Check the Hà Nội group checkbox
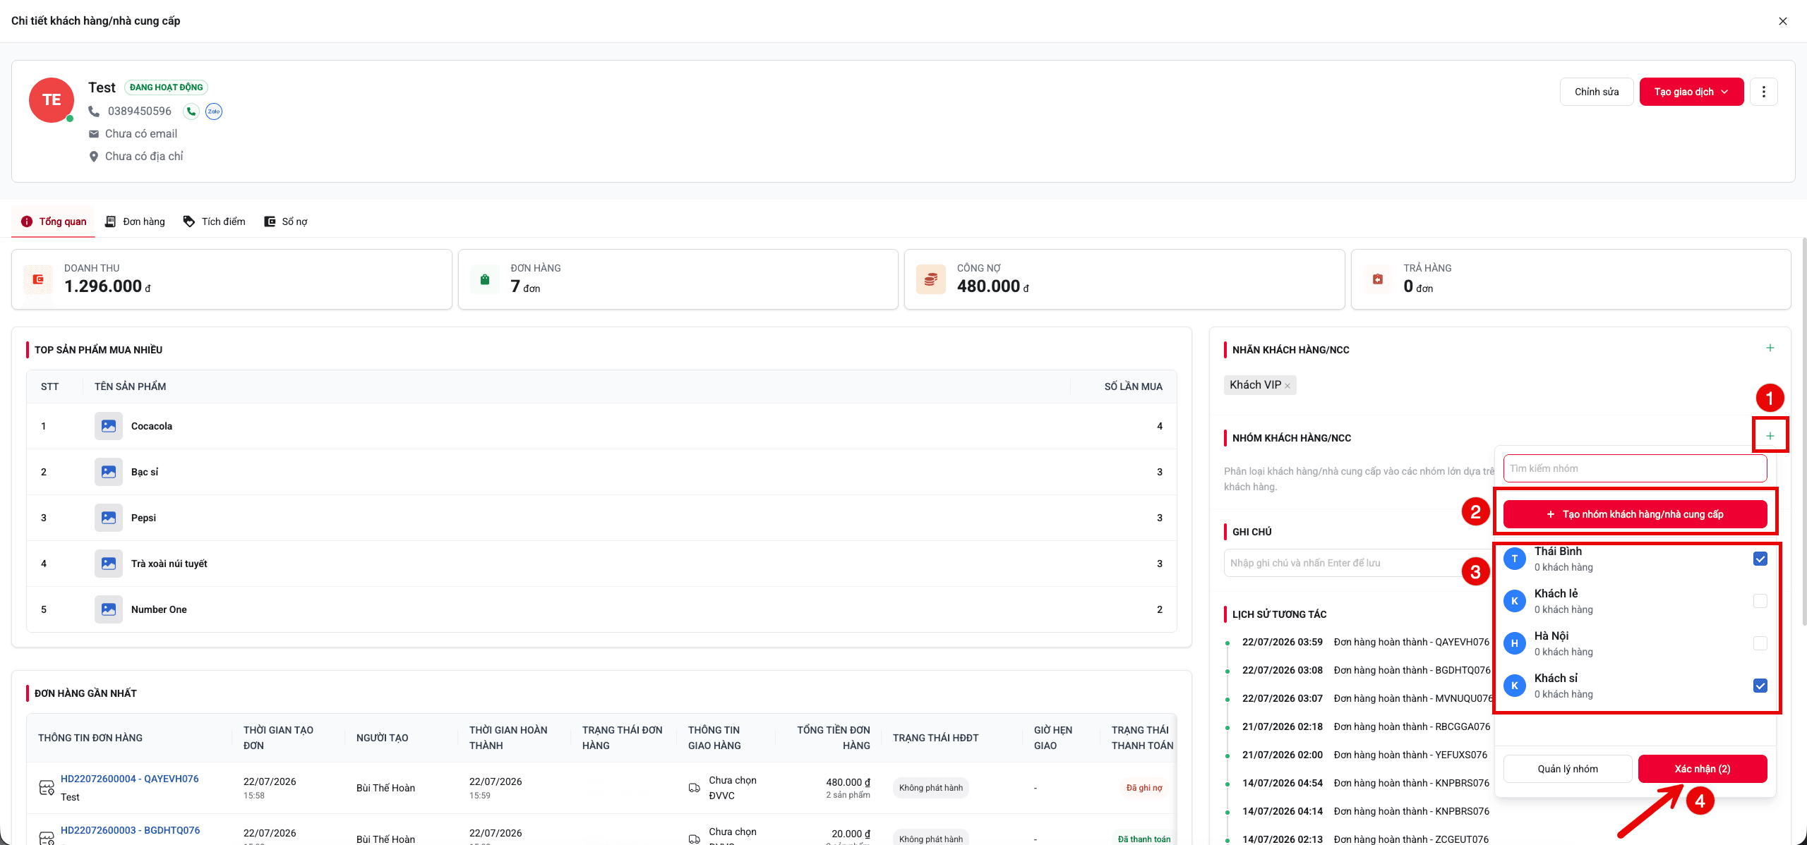Image resolution: width=1807 pixels, height=845 pixels. click(x=1760, y=643)
